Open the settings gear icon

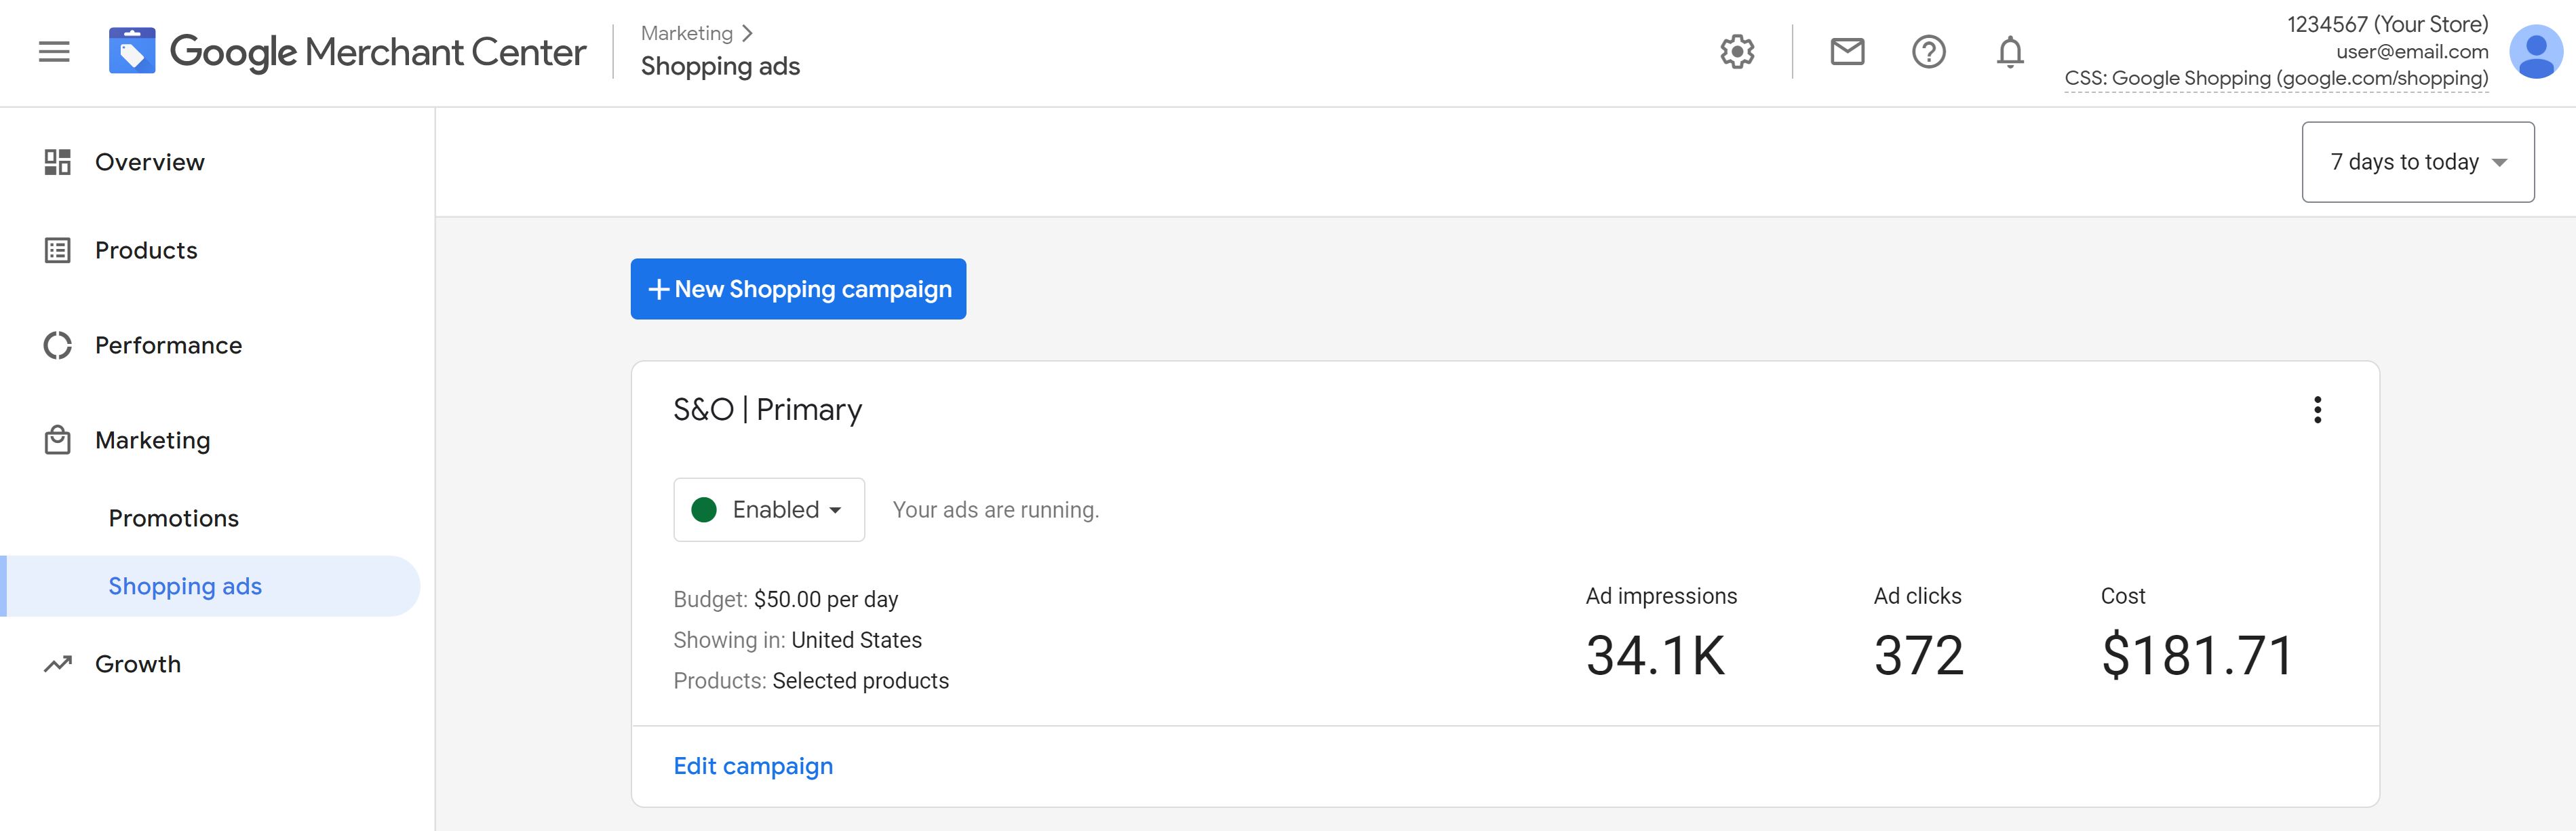[x=1737, y=52]
